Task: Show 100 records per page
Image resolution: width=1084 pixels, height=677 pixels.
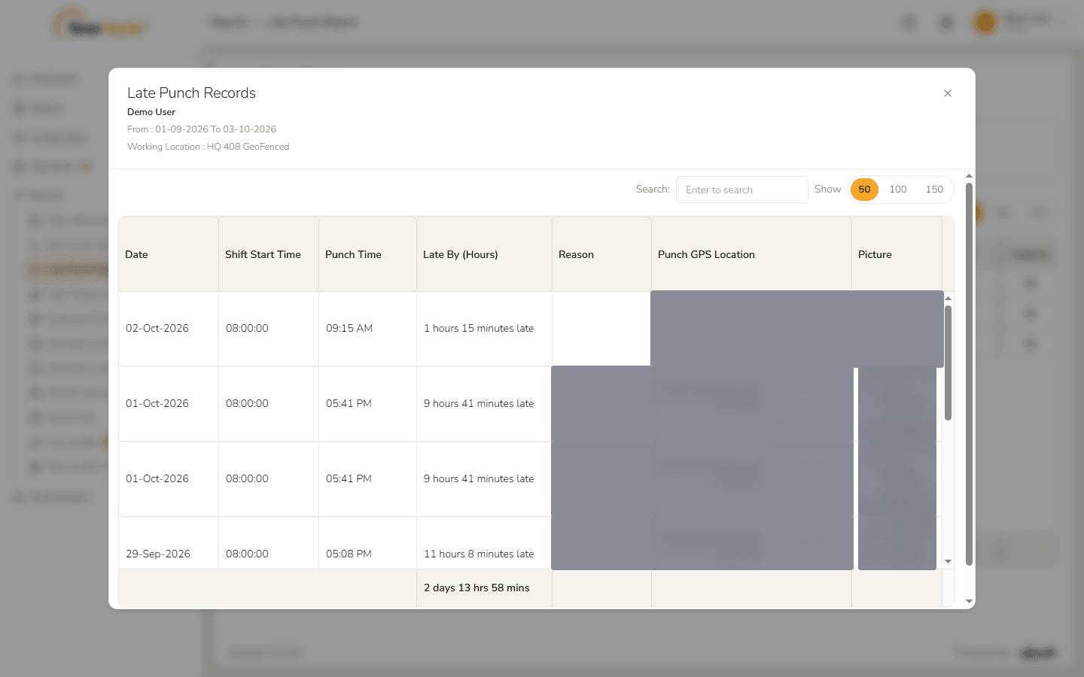Action: coord(898,190)
